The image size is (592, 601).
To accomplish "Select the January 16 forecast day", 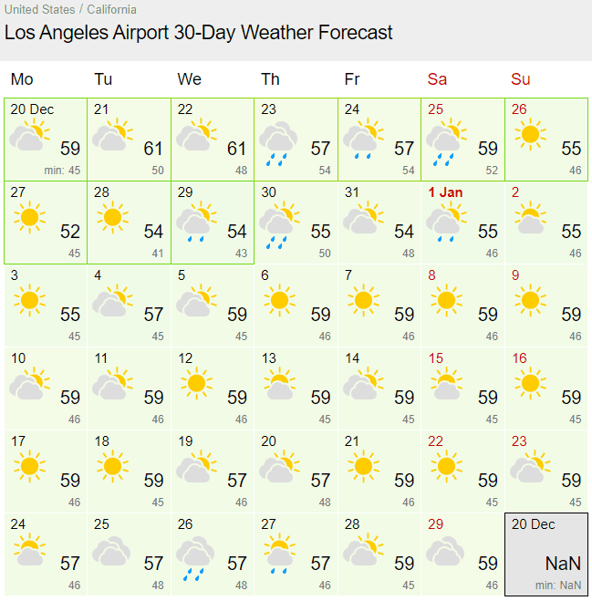I will pos(546,389).
